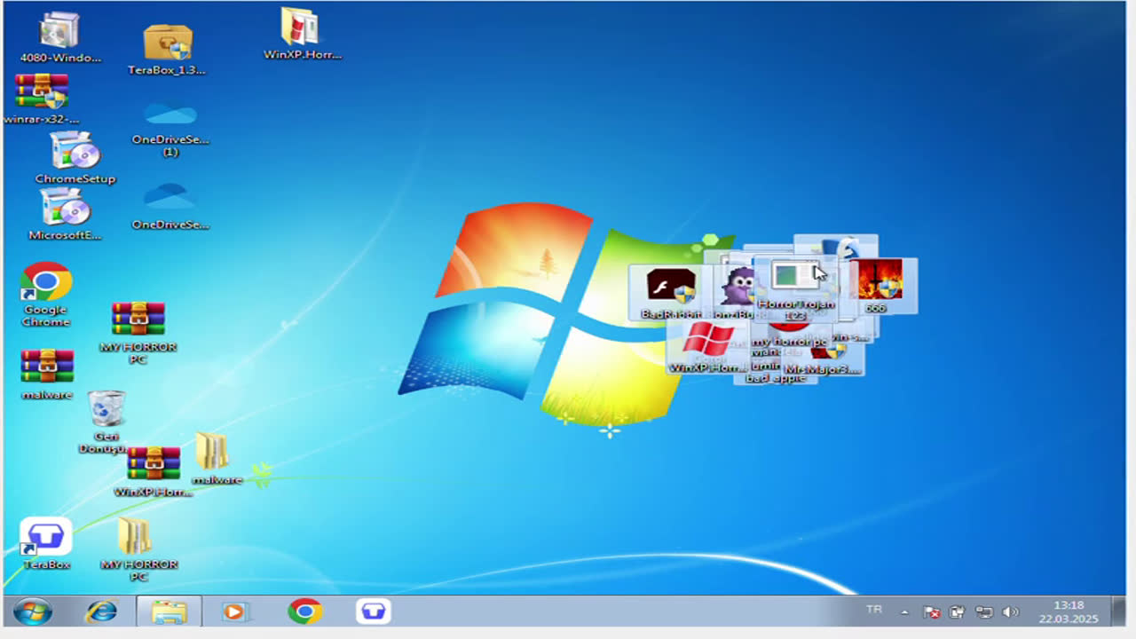Open the Windows Start menu orb
This screenshot has height=639, width=1136.
click(32, 611)
